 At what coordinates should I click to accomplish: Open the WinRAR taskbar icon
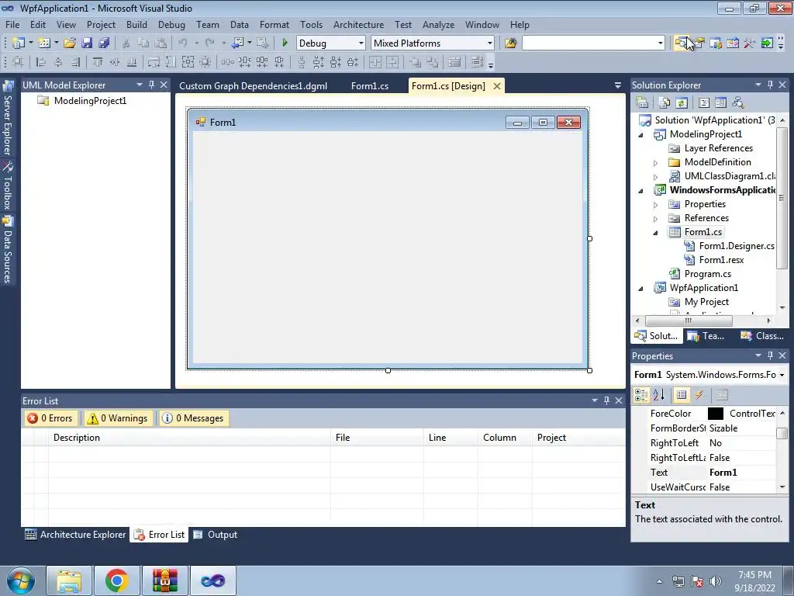coord(164,580)
